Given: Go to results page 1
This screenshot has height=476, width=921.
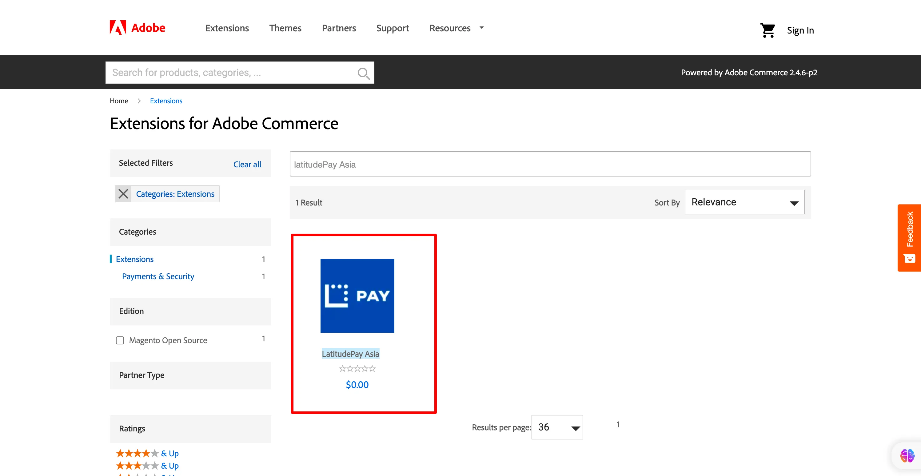Looking at the screenshot, I should point(618,425).
